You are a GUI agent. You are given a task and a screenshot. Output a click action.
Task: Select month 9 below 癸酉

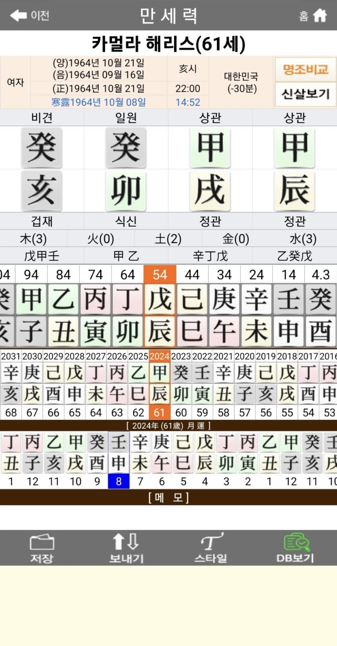tap(97, 481)
